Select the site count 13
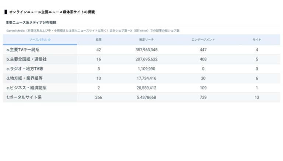283x161 pixels. click(256, 97)
